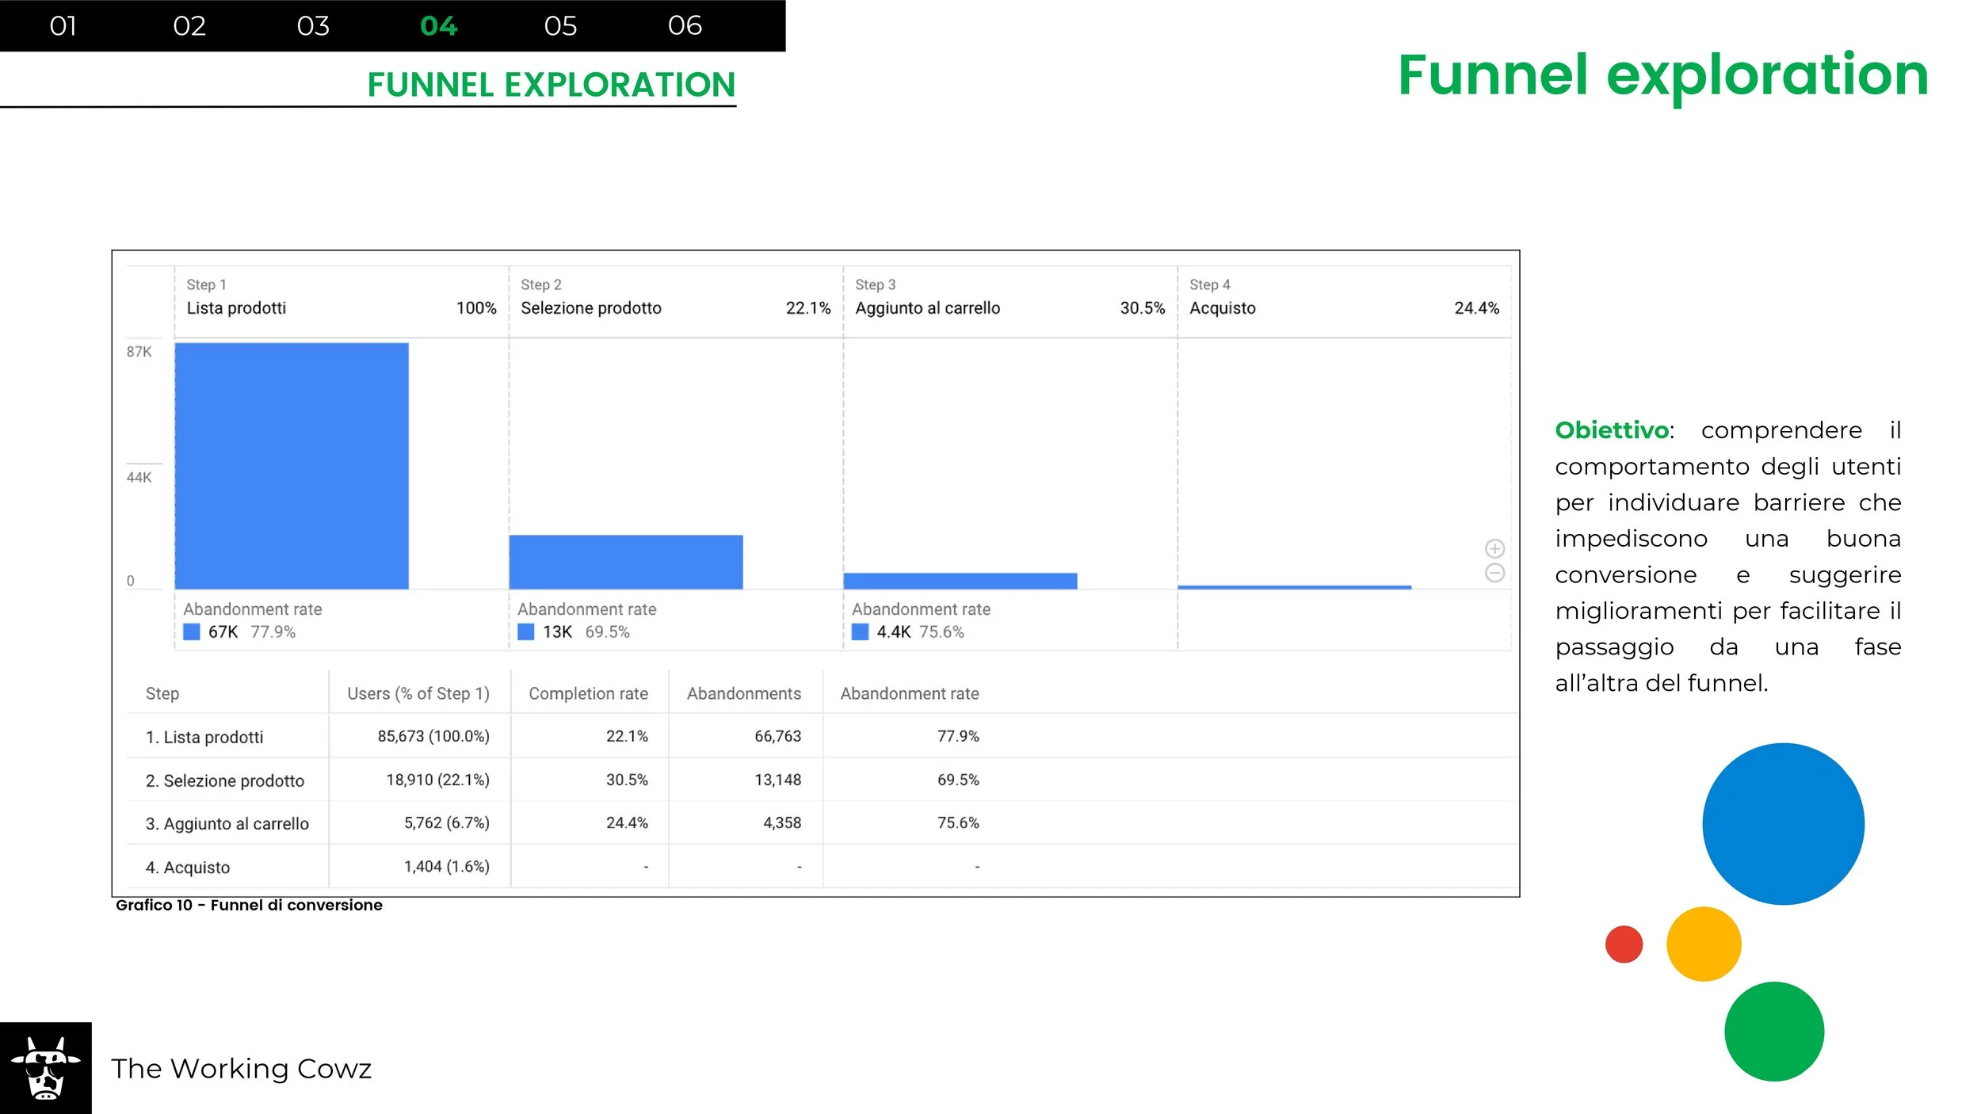The height and width of the screenshot is (1114, 1981).
Task: Click the yellow decorative circle
Action: point(1704,944)
